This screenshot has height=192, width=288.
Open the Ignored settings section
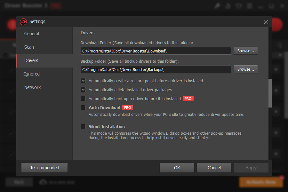click(32, 74)
